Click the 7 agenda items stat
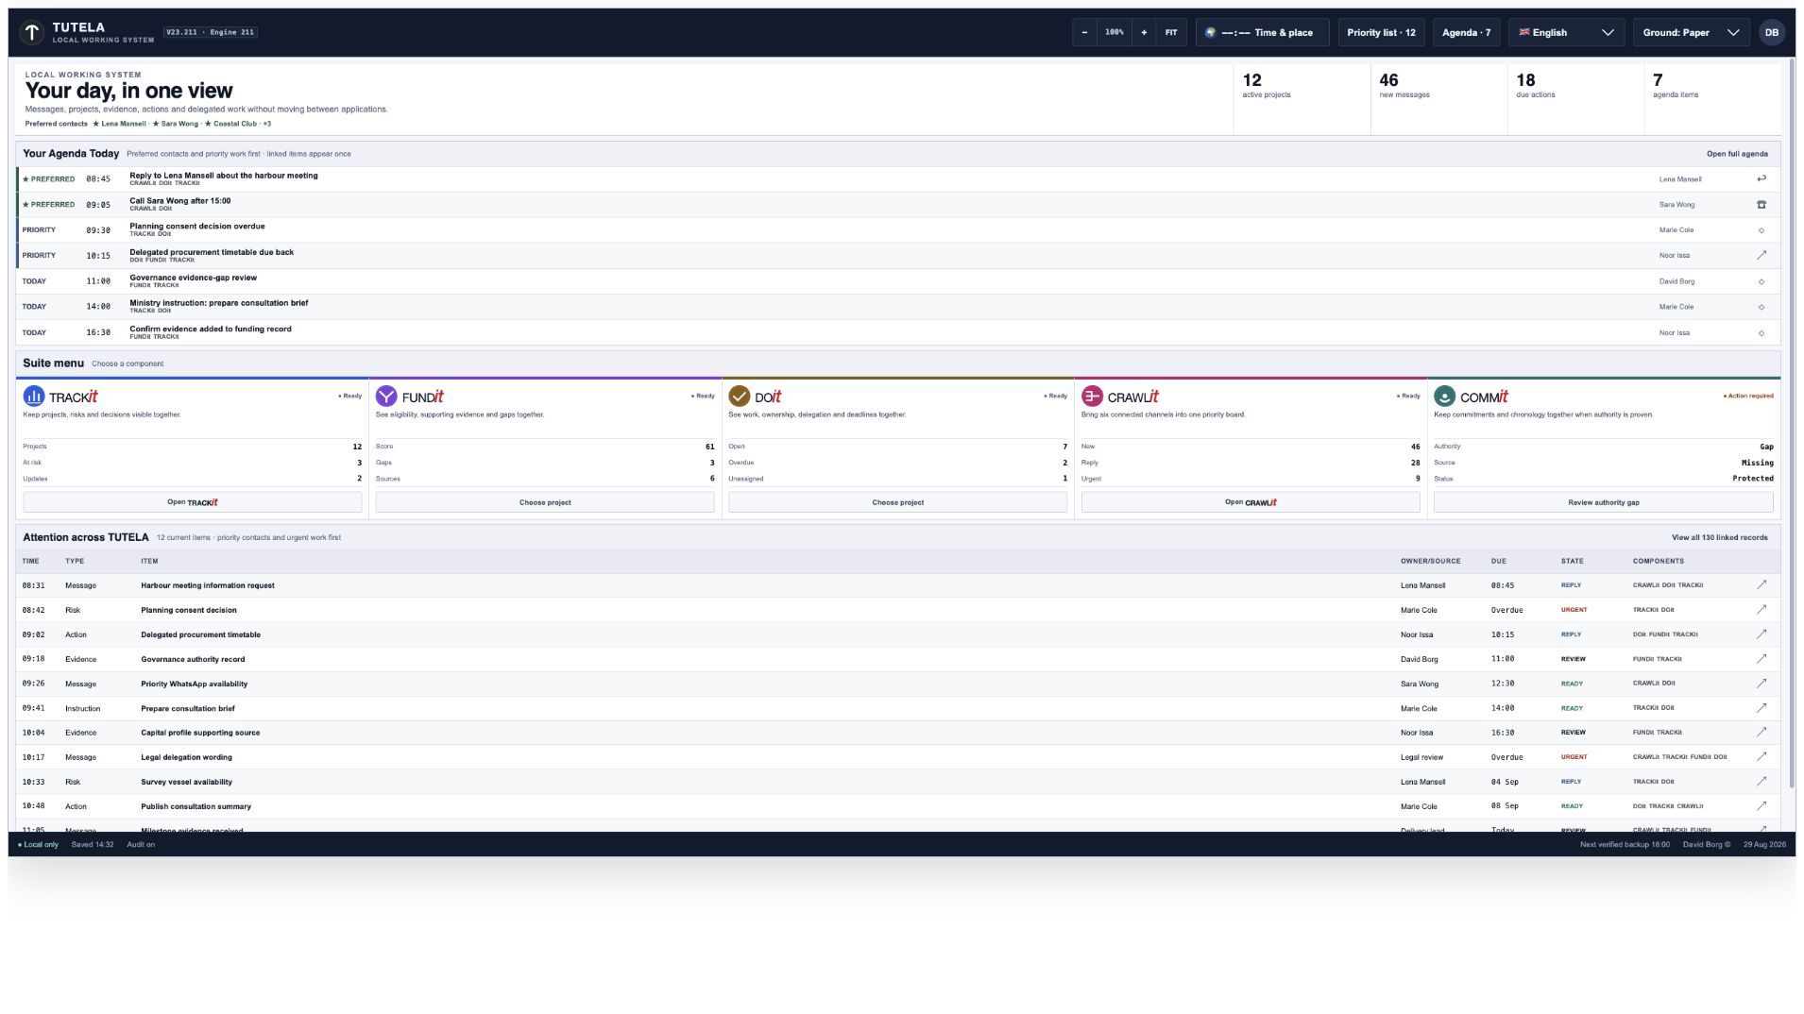This screenshot has height=1014, width=1804. coord(1712,98)
